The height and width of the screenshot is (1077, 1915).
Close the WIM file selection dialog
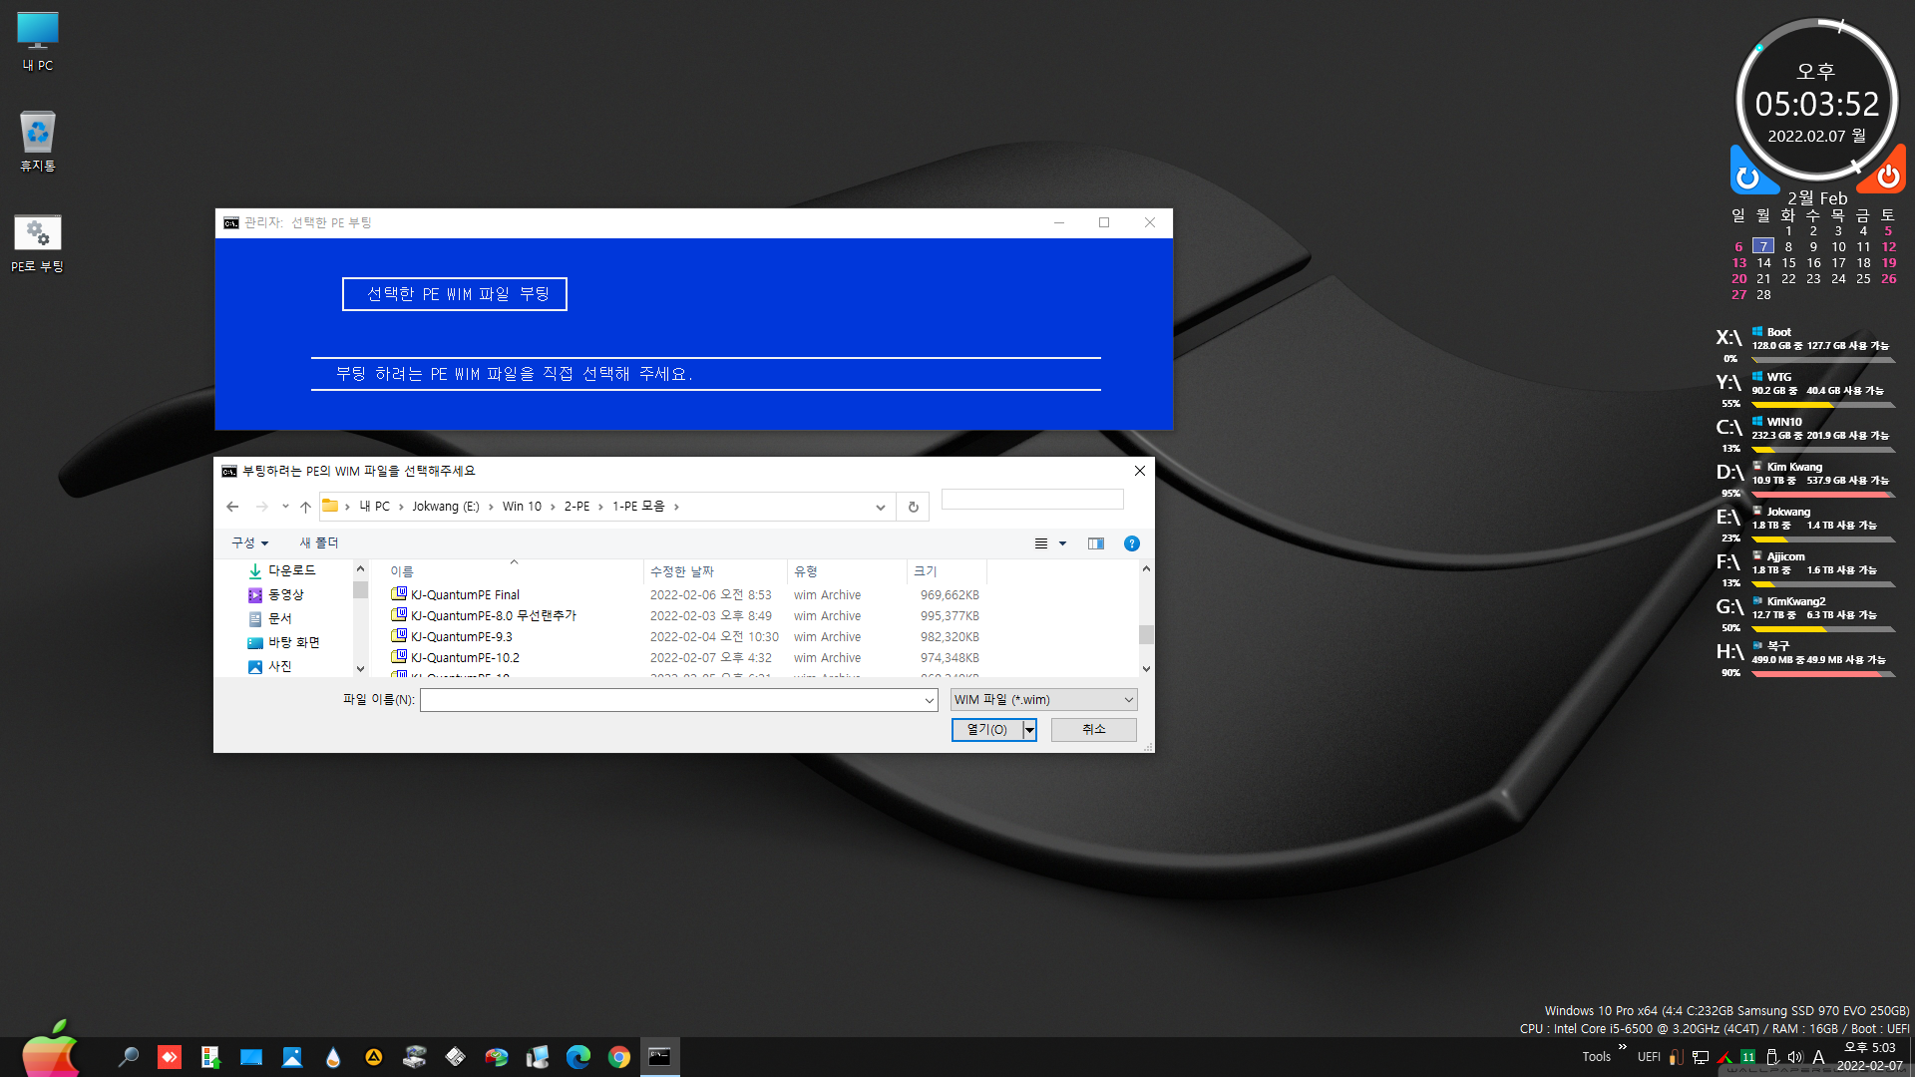[x=1140, y=471]
